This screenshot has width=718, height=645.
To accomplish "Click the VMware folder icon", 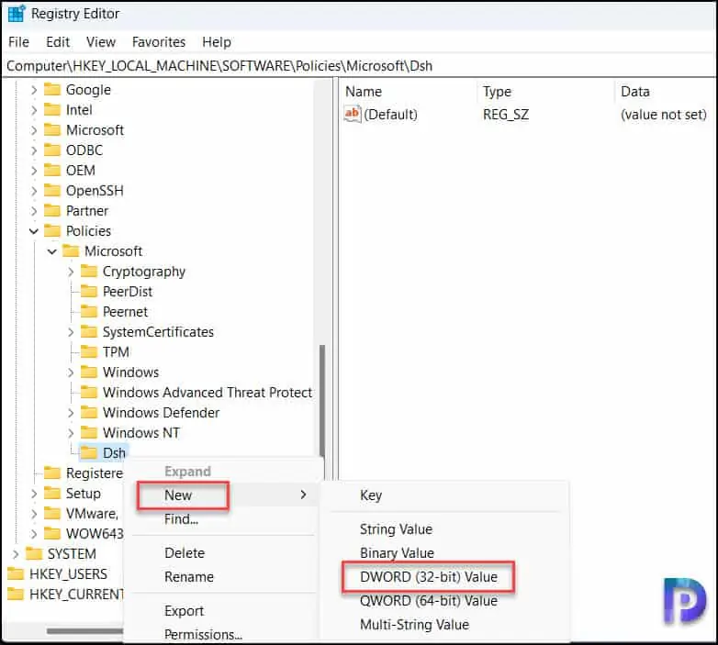I will pos(52,513).
